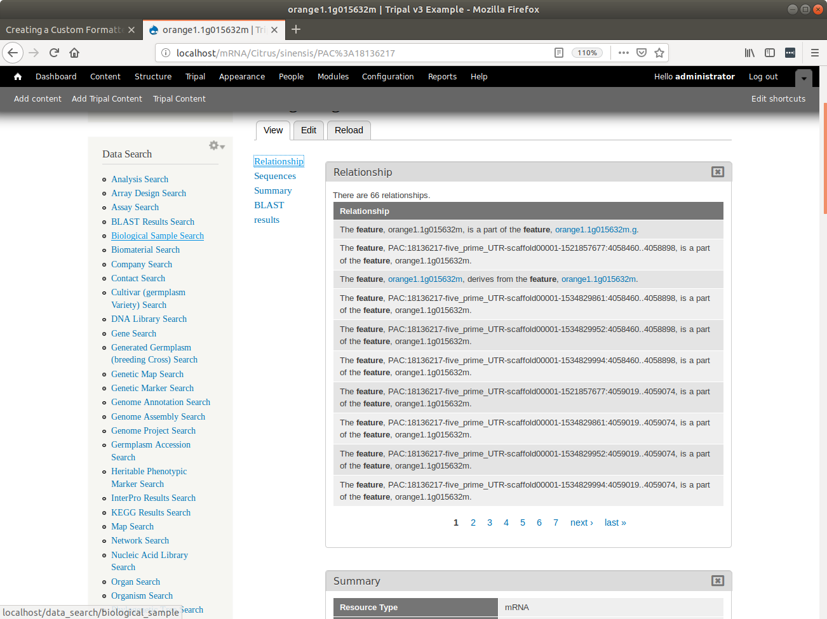The height and width of the screenshot is (619, 827).
Task: Collapse the Summary pane with its X toggle
Action: (717, 581)
